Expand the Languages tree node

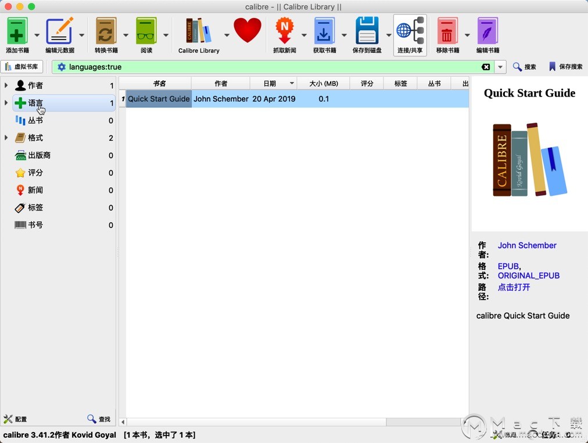pyautogui.click(x=6, y=102)
